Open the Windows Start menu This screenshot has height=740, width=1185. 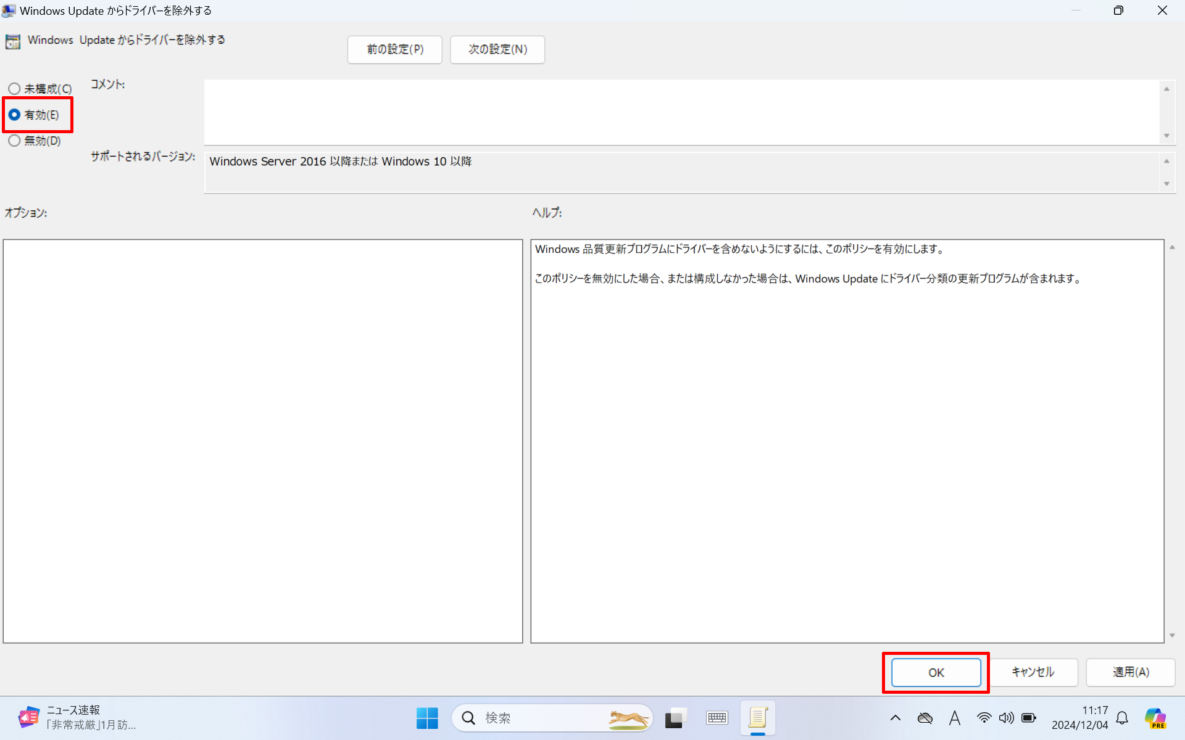(427, 718)
